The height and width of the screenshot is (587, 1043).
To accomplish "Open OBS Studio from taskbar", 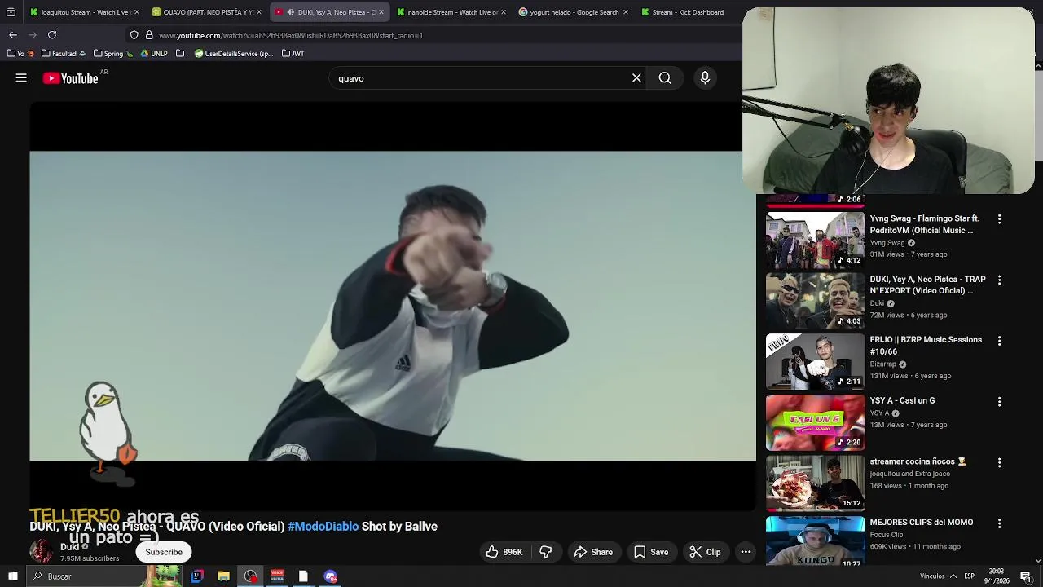I will 250,576.
